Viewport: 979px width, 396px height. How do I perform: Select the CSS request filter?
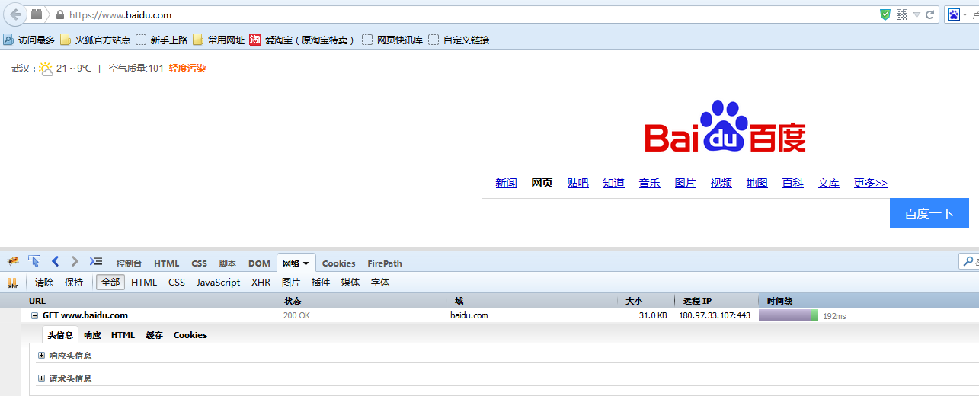tap(177, 283)
